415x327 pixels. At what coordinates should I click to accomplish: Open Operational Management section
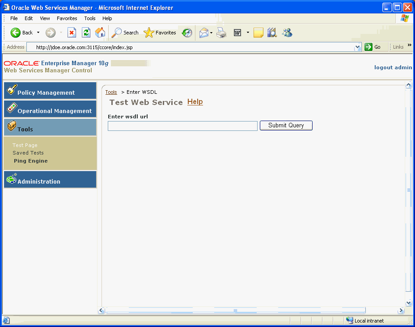[50, 109]
